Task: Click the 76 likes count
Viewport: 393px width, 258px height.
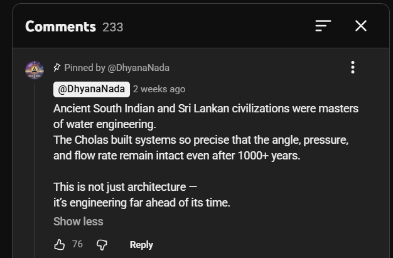Action: tap(77, 244)
